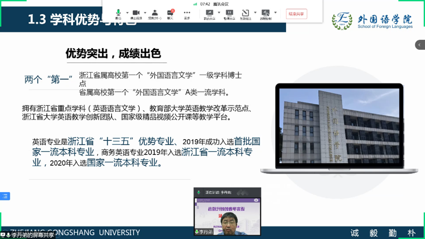425x239 pixels.
Task: Open the members list (成员)
Action: click(154, 13)
